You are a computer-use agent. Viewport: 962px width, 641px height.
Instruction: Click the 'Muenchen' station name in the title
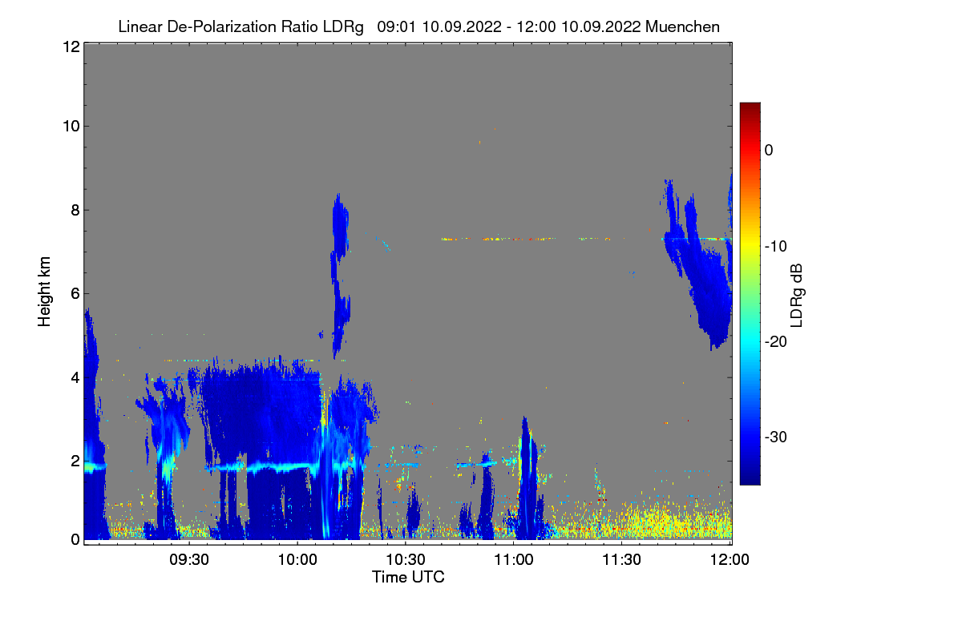(x=682, y=26)
